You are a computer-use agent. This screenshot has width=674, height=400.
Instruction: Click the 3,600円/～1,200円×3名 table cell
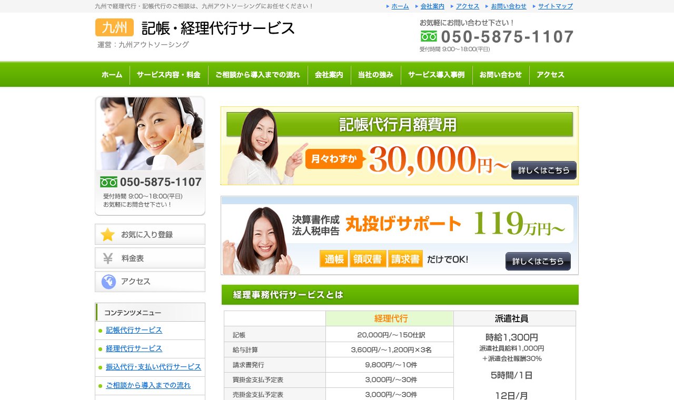coord(390,349)
